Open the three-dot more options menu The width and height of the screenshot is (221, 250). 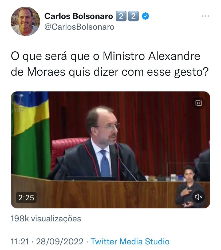(206, 16)
